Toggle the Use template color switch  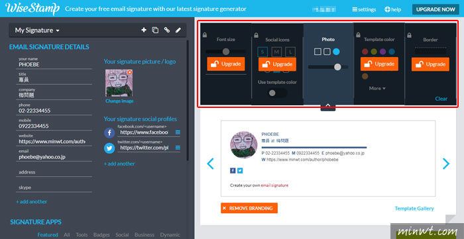[277, 93]
